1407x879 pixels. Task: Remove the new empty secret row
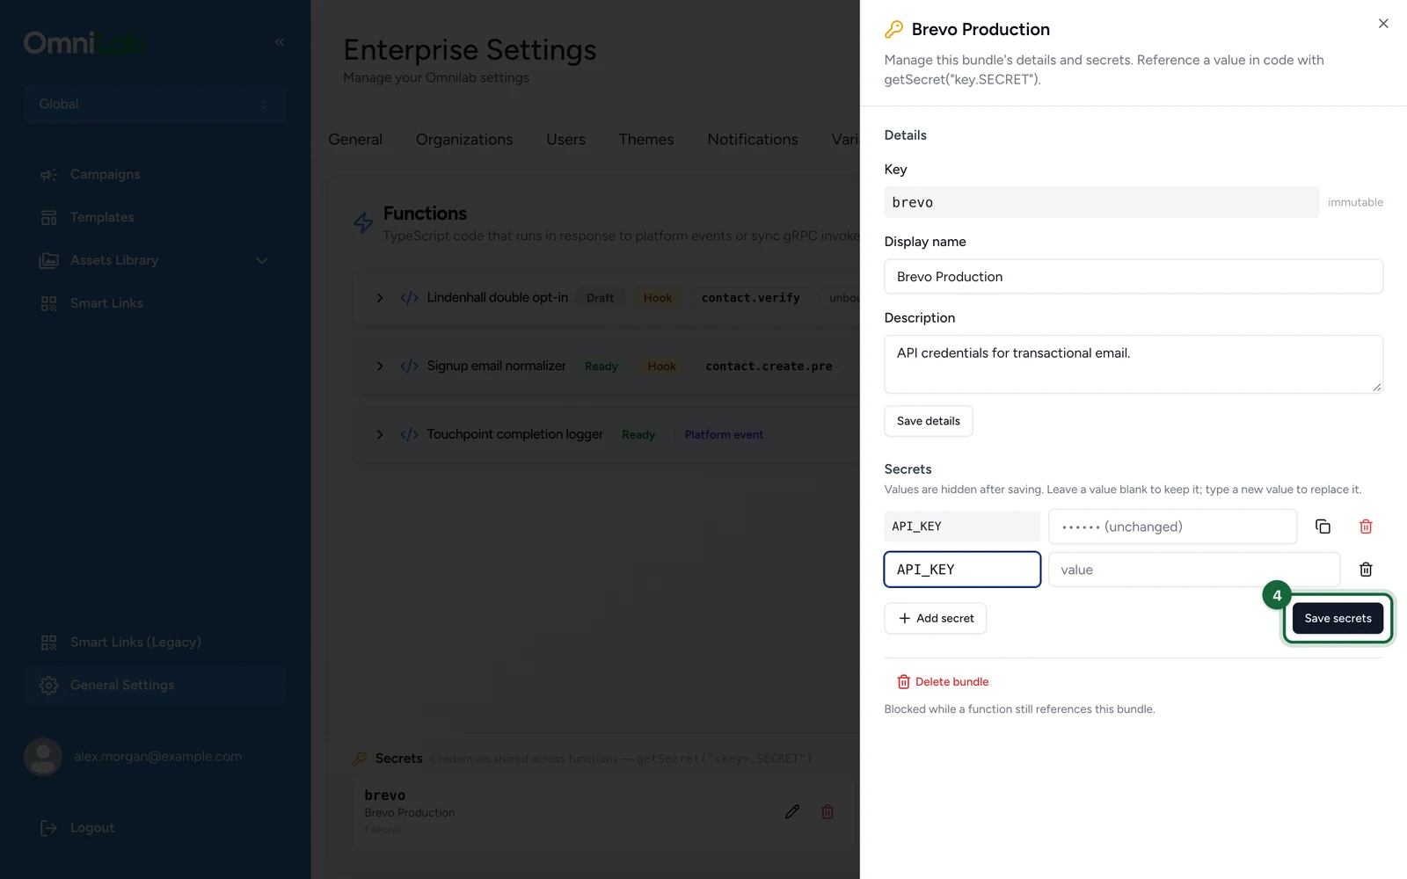(1366, 570)
